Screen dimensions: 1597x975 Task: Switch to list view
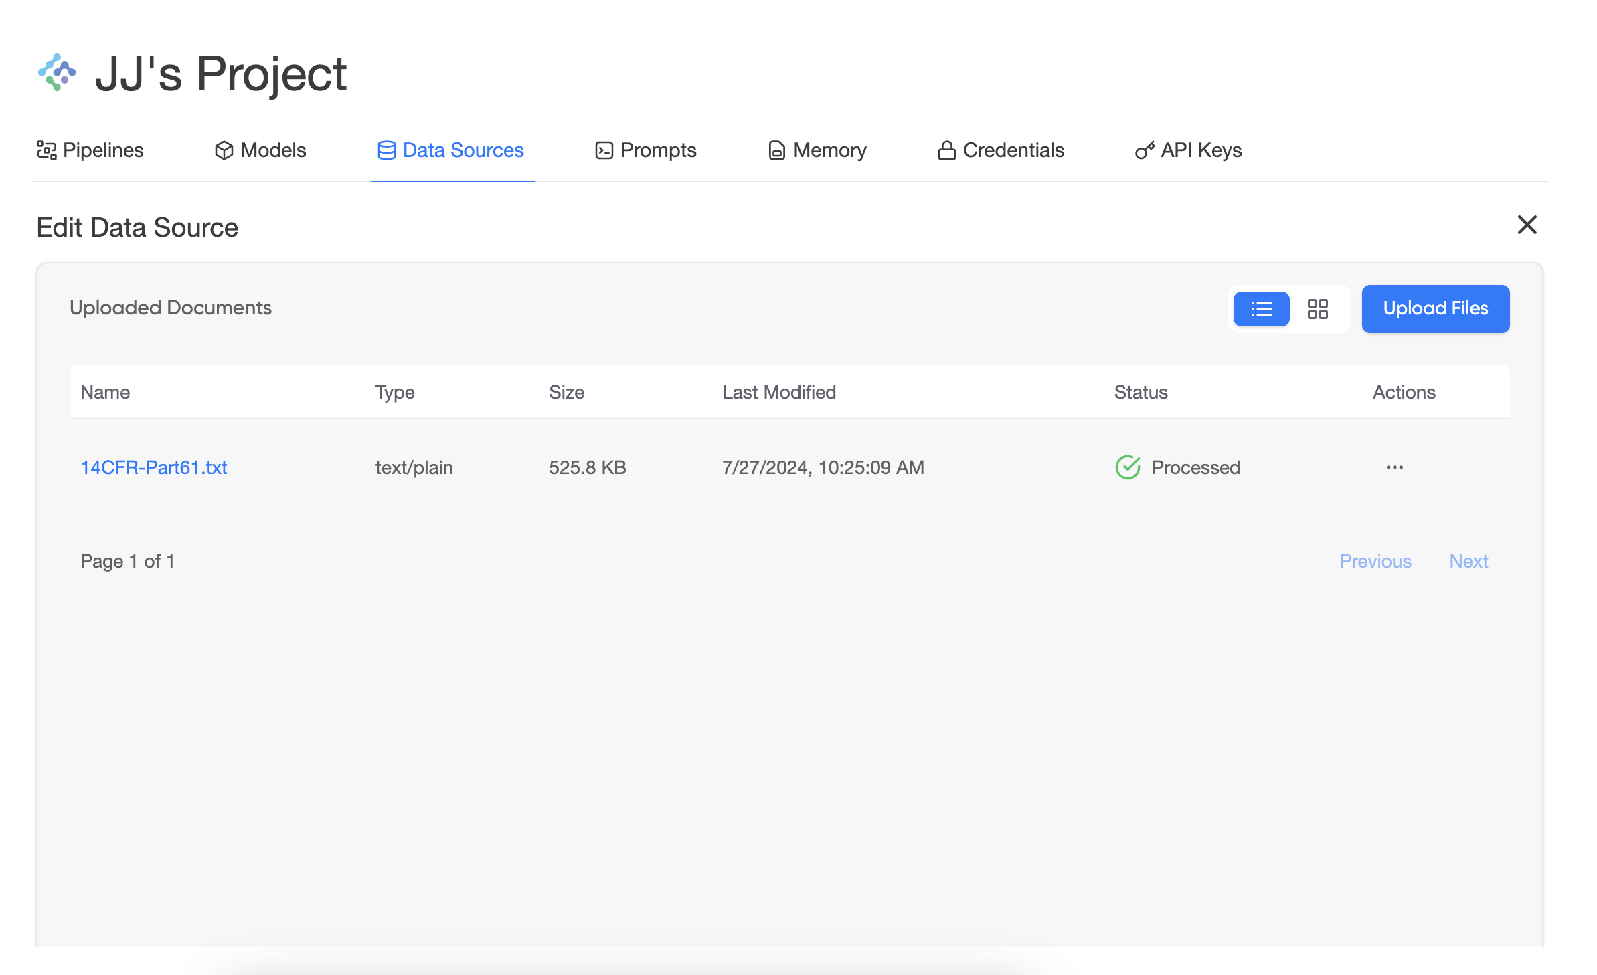point(1261,309)
